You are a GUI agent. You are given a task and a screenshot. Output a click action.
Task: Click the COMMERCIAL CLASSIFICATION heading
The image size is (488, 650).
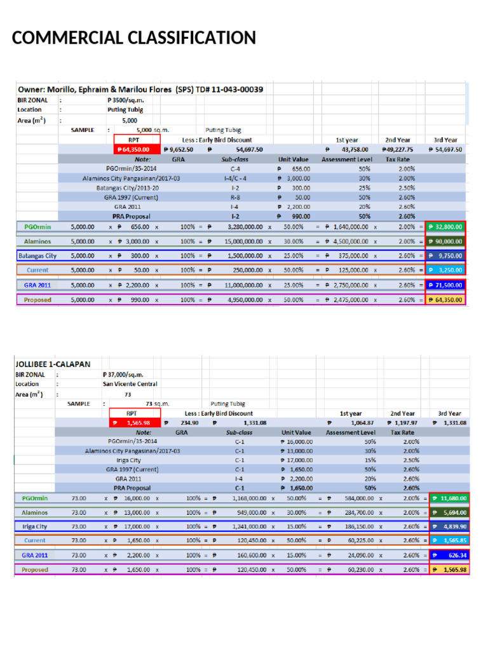point(133,37)
